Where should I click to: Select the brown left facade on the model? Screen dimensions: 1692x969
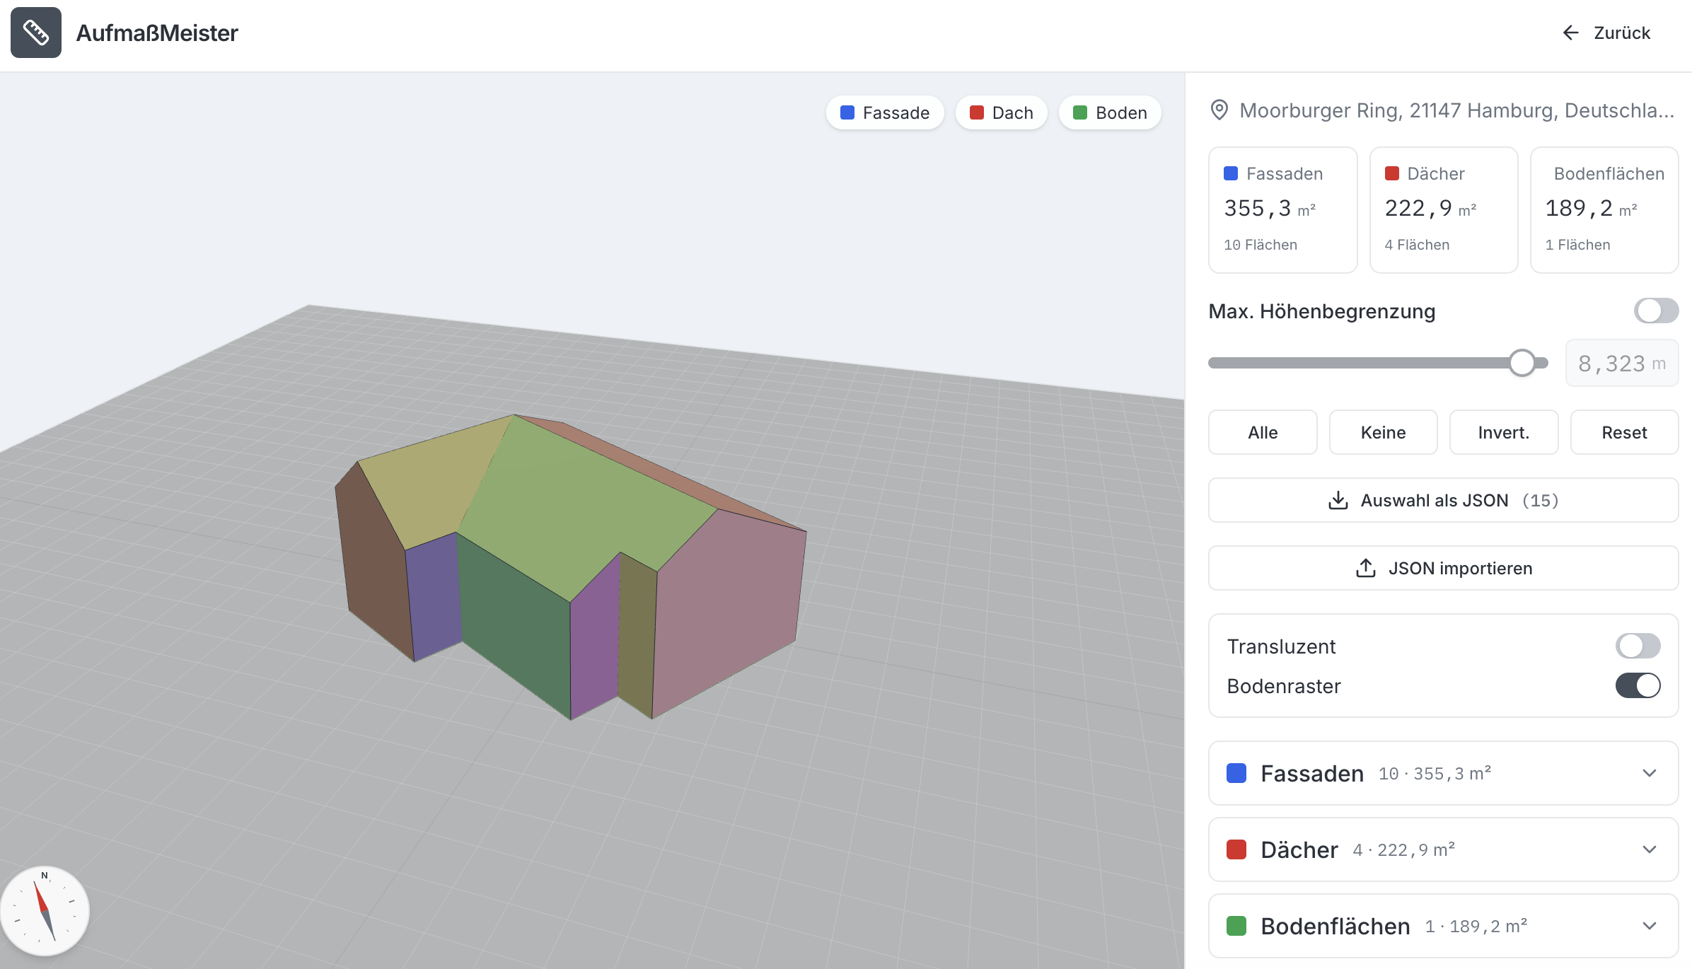373,566
